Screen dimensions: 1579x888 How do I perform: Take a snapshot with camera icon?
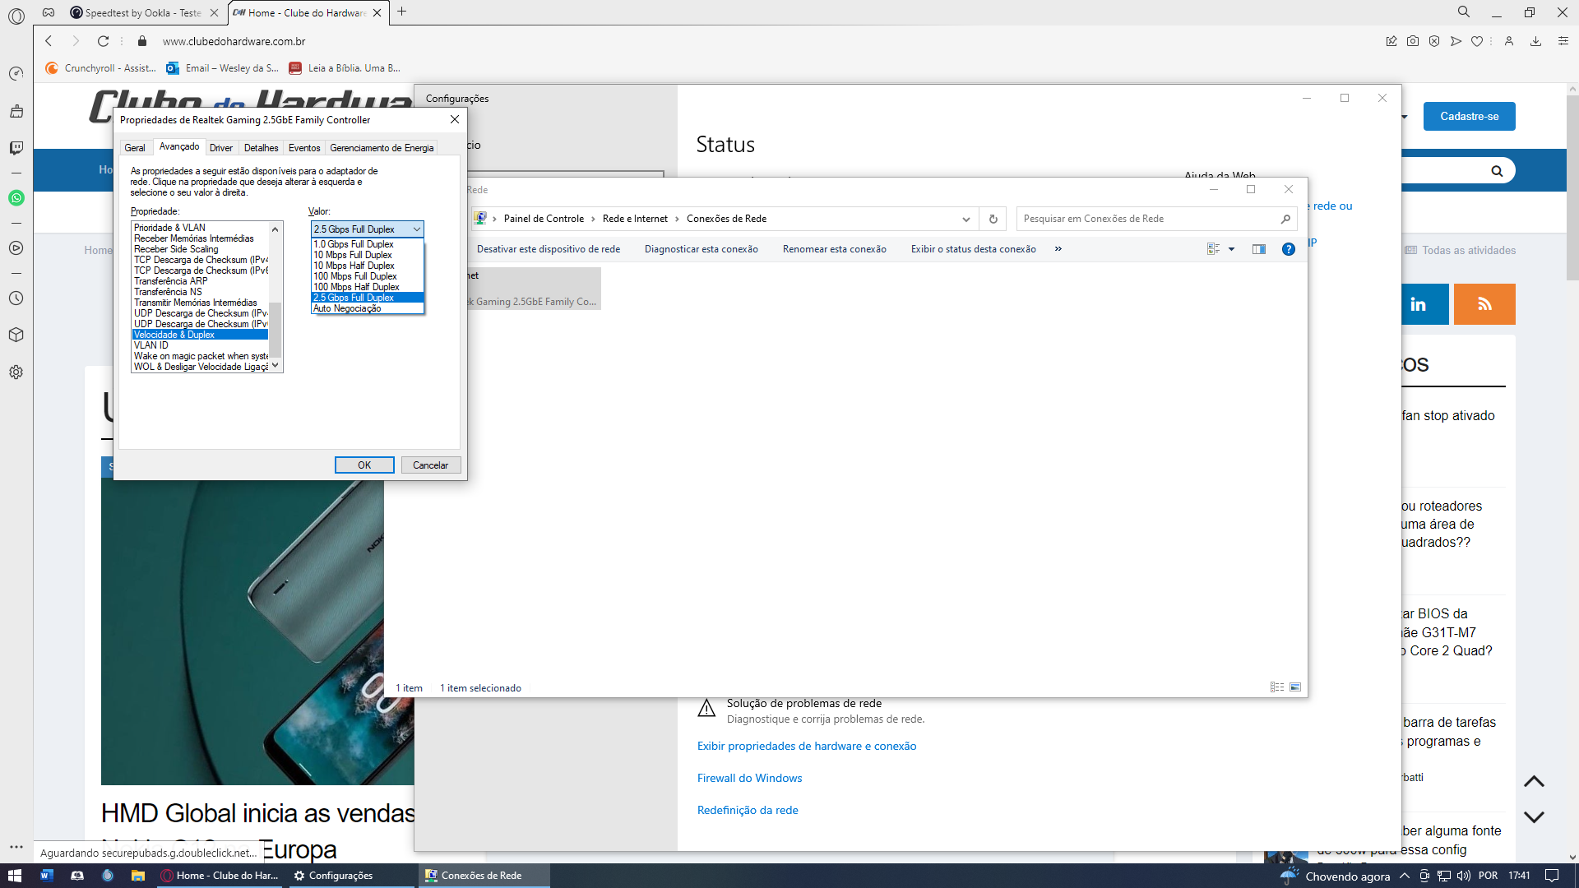[1413, 41]
